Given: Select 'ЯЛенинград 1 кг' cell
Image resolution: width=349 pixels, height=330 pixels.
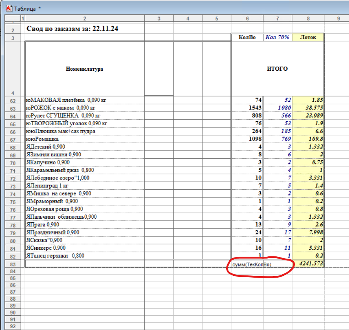Looking at the screenshot, I should (x=85, y=186).
